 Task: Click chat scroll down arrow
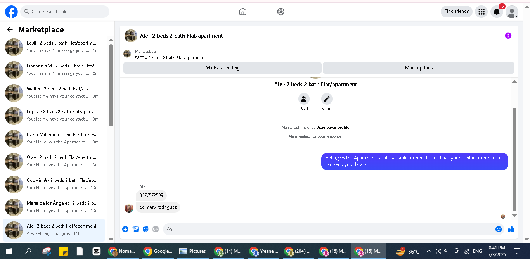pyautogui.click(x=514, y=216)
